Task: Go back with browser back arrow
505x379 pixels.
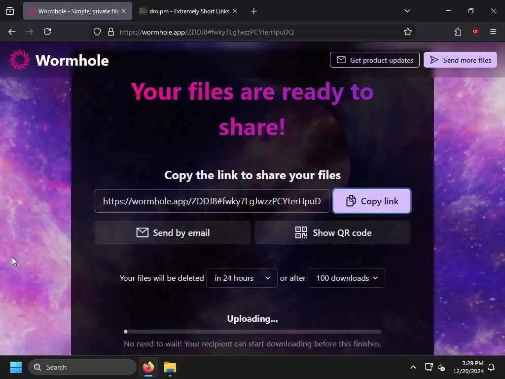Action: coord(12,32)
